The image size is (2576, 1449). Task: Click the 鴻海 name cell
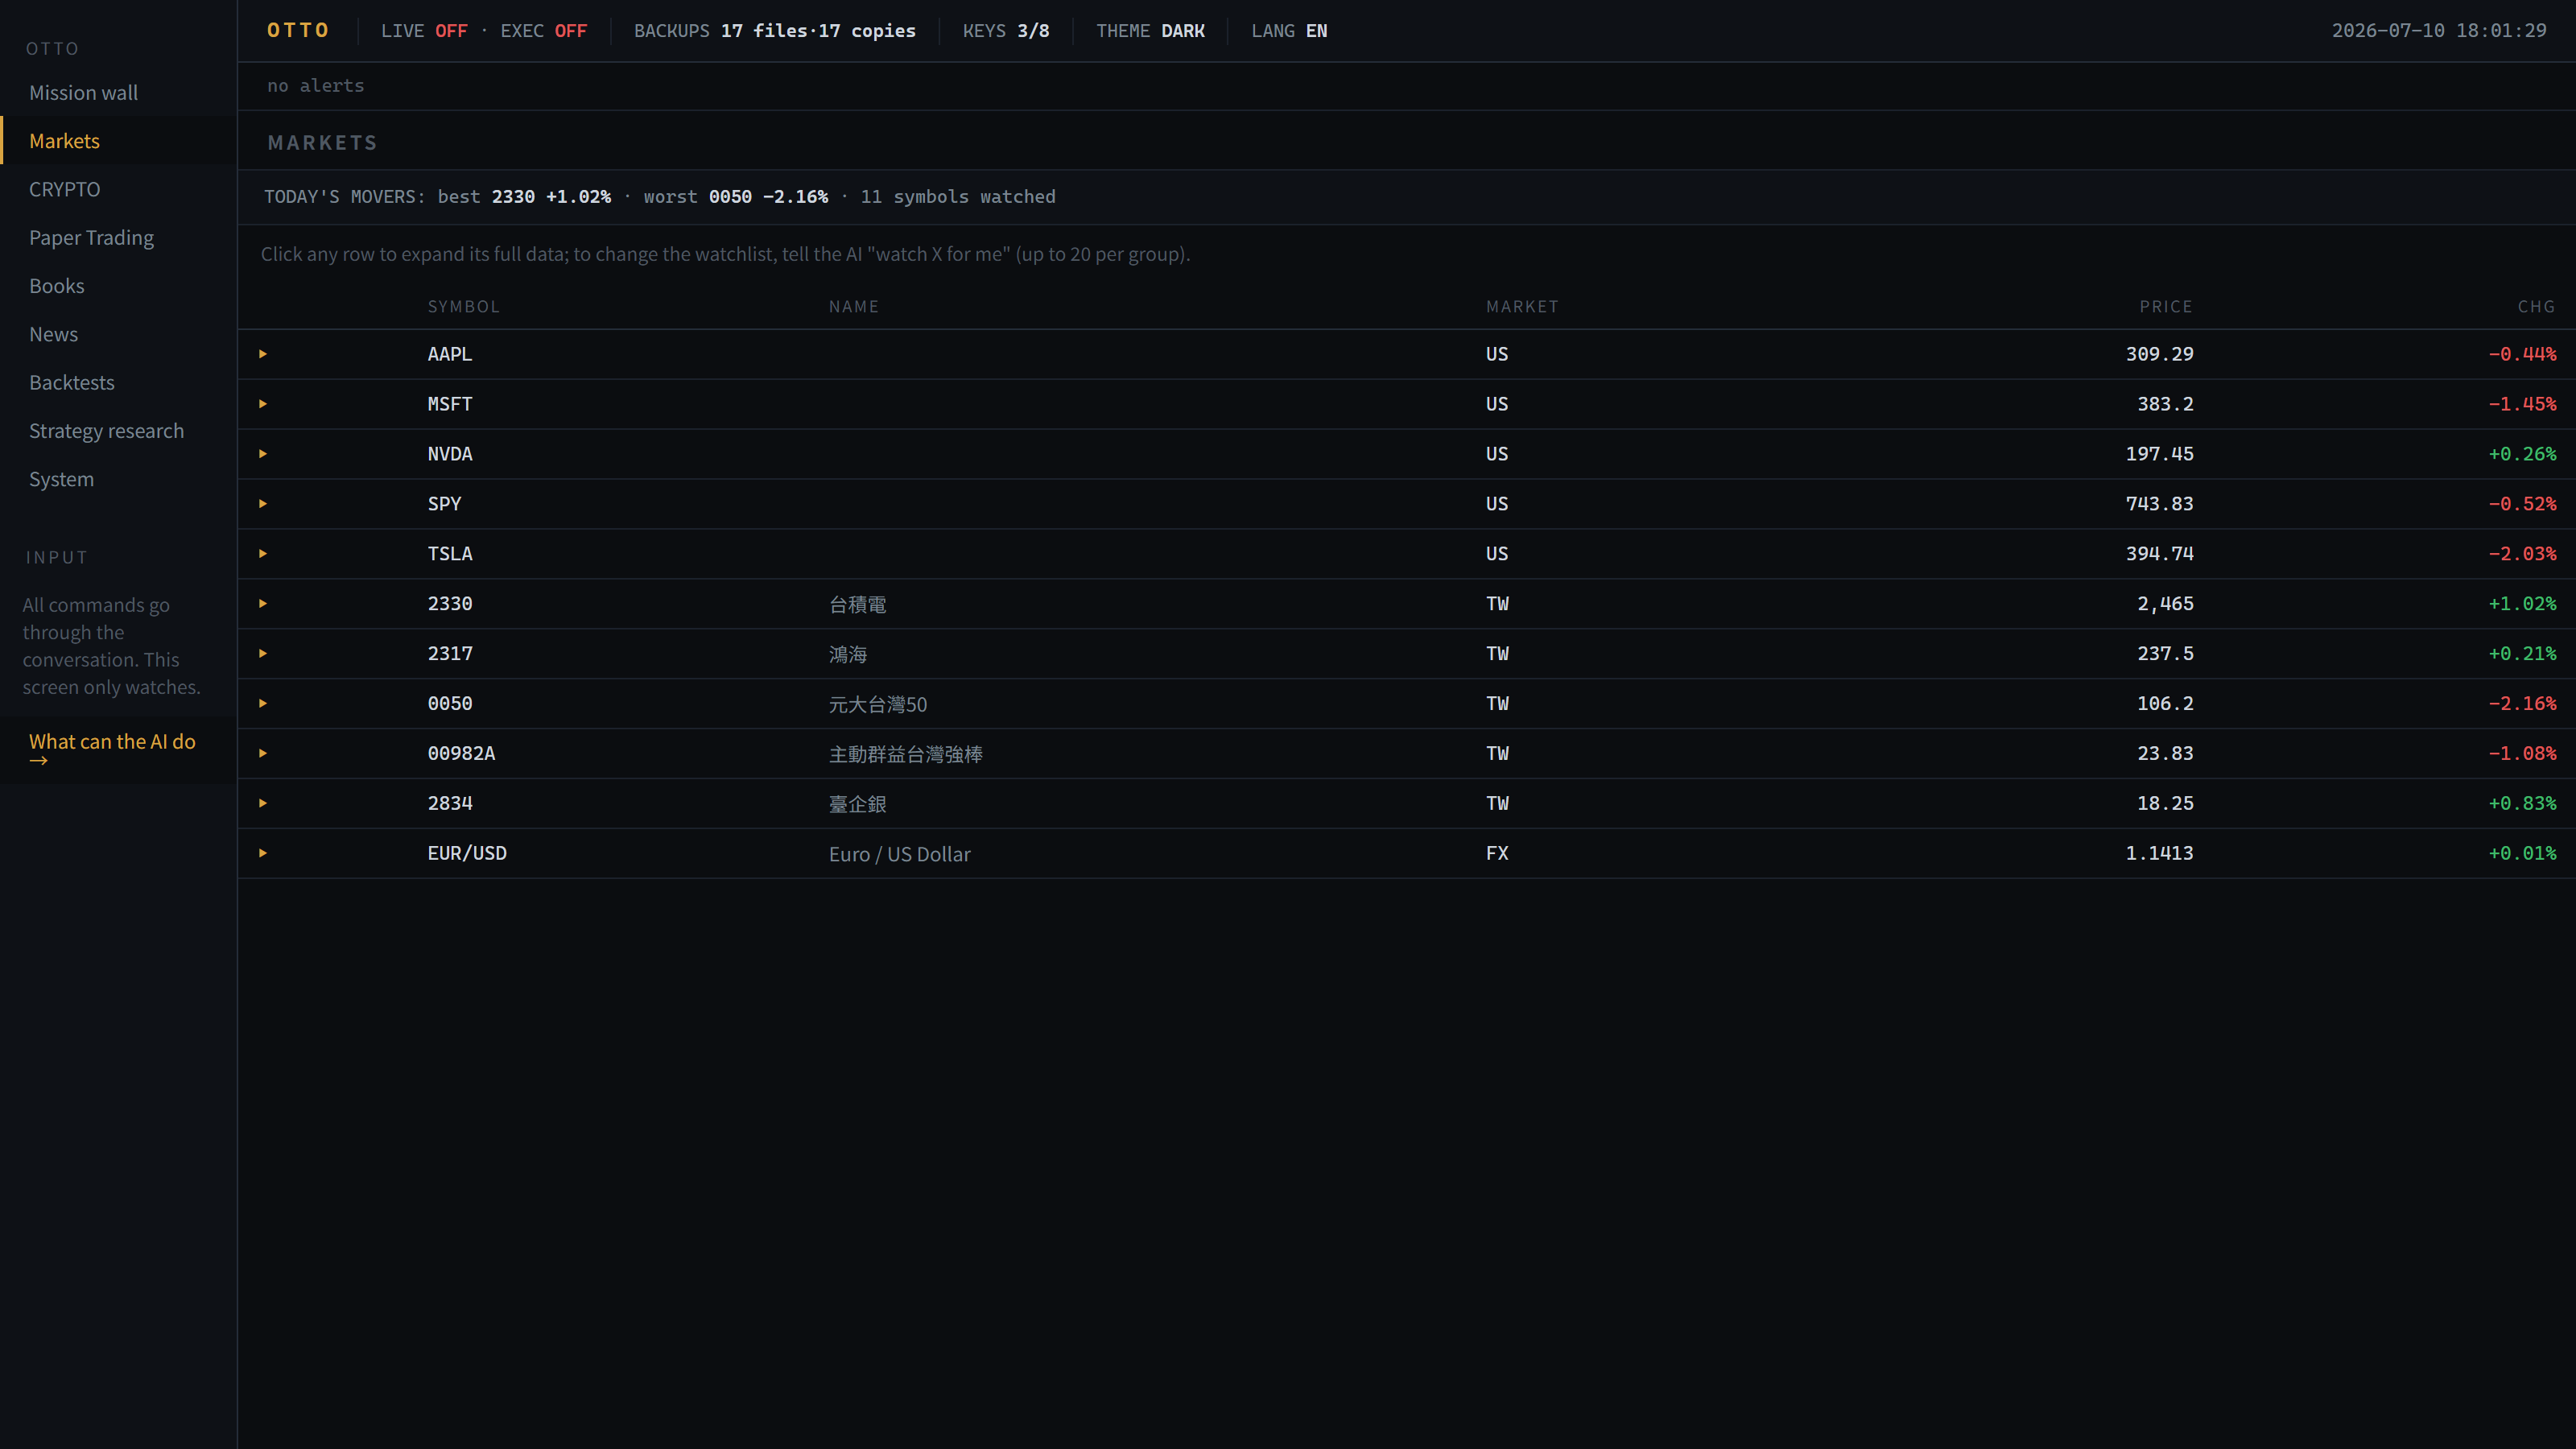pyautogui.click(x=848, y=655)
